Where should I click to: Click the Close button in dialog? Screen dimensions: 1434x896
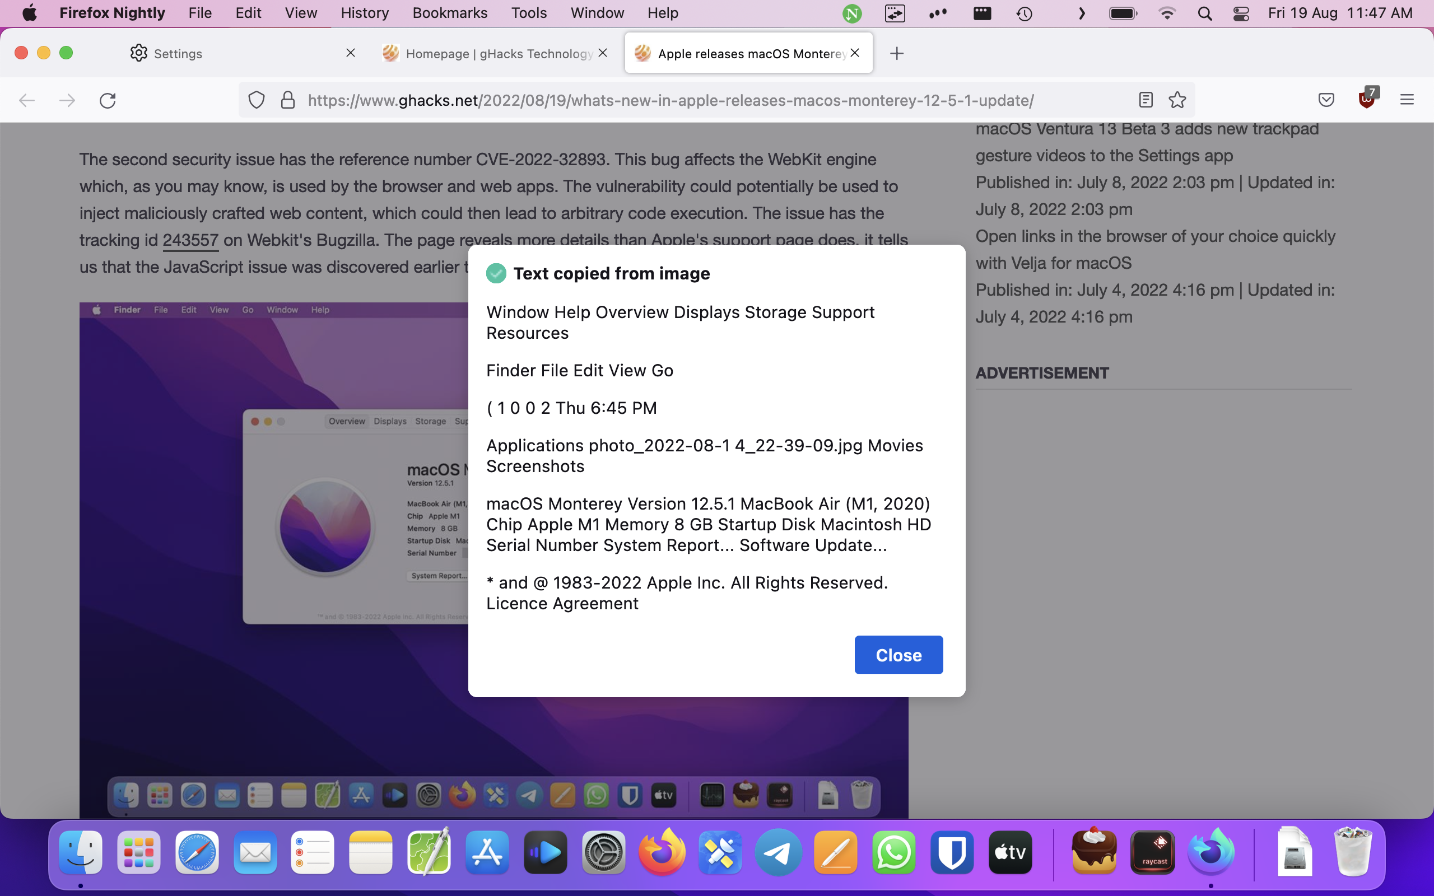tap(898, 655)
